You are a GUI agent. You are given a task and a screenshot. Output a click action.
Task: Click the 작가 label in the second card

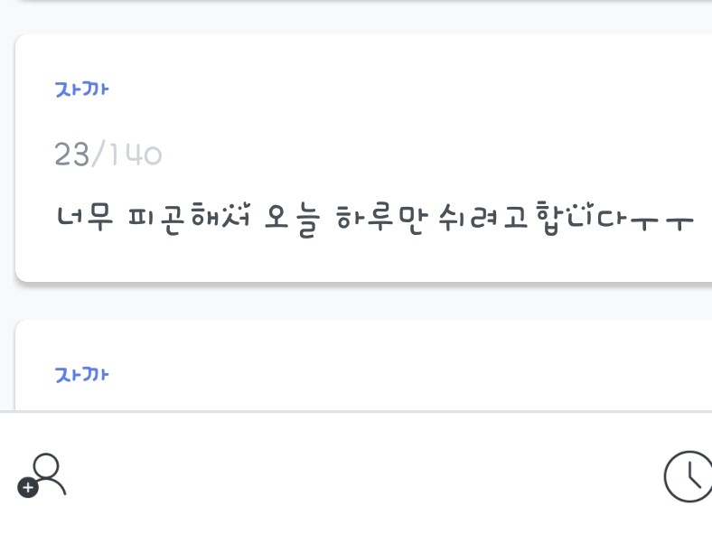(x=82, y=373)
